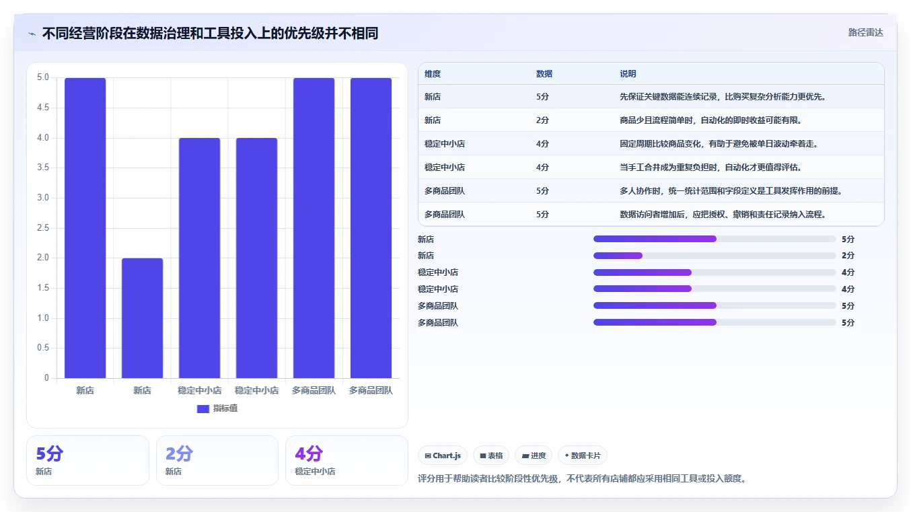Select the row 多人协作时，统一统计范围

click(651, 191)
